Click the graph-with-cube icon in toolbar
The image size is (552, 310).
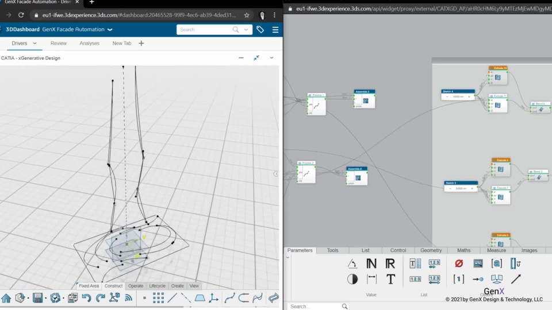tap(114, 298)
